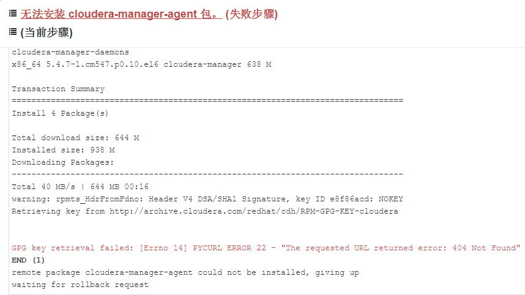Image resolution: width=525 pixels, height=295 pixels.
Task: Click the rpmts_HdrFromFdno NOKEY warning line
Action: pos(207,200)
